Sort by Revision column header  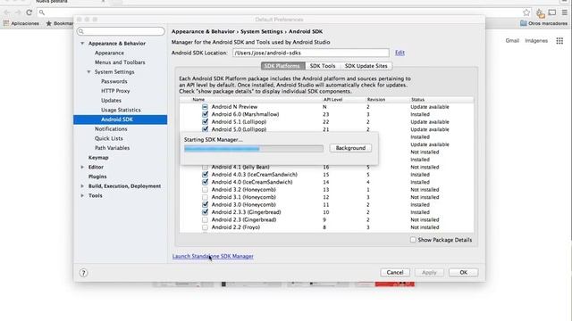tap(376, 99)
